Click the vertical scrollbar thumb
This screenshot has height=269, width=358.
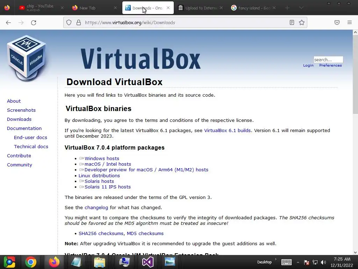point(355,74)
